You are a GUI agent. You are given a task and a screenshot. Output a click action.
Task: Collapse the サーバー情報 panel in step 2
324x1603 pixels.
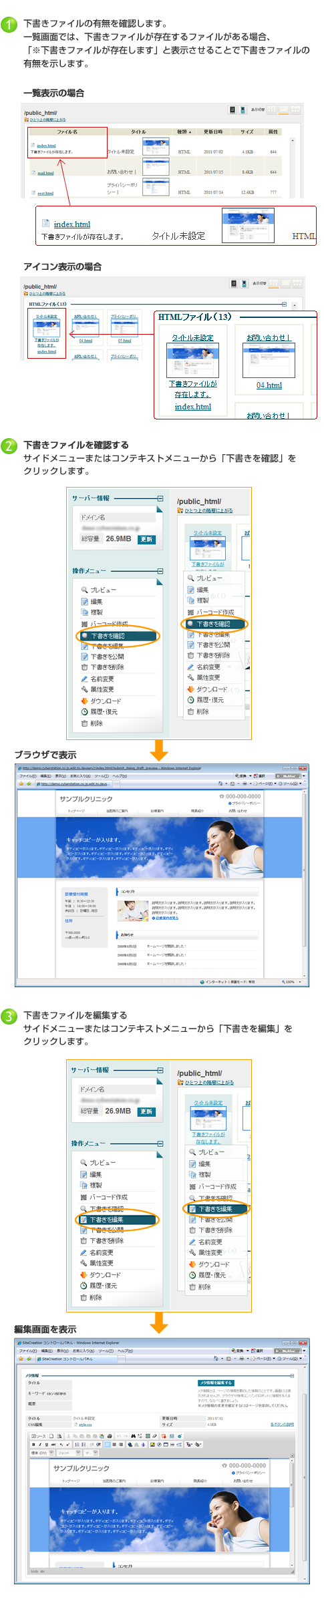(x=160, y=498)
